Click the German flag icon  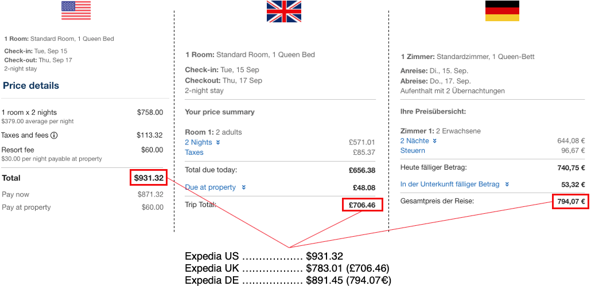502,11
